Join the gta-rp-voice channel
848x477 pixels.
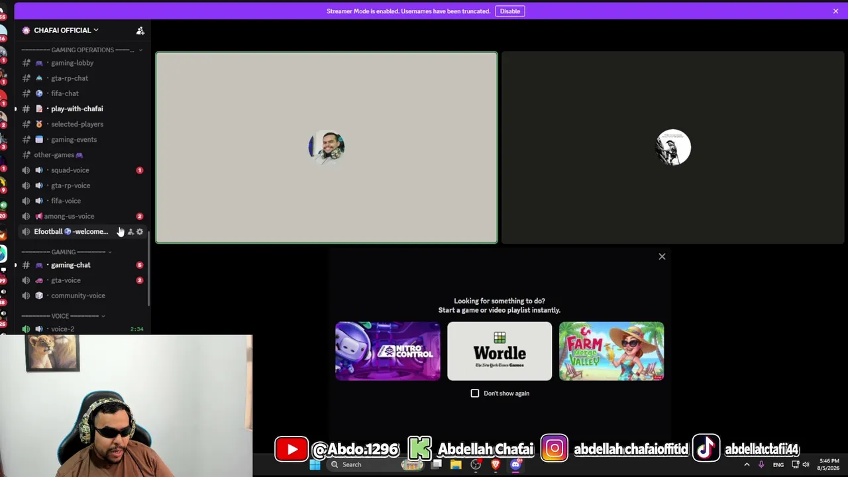coord(82,185)
